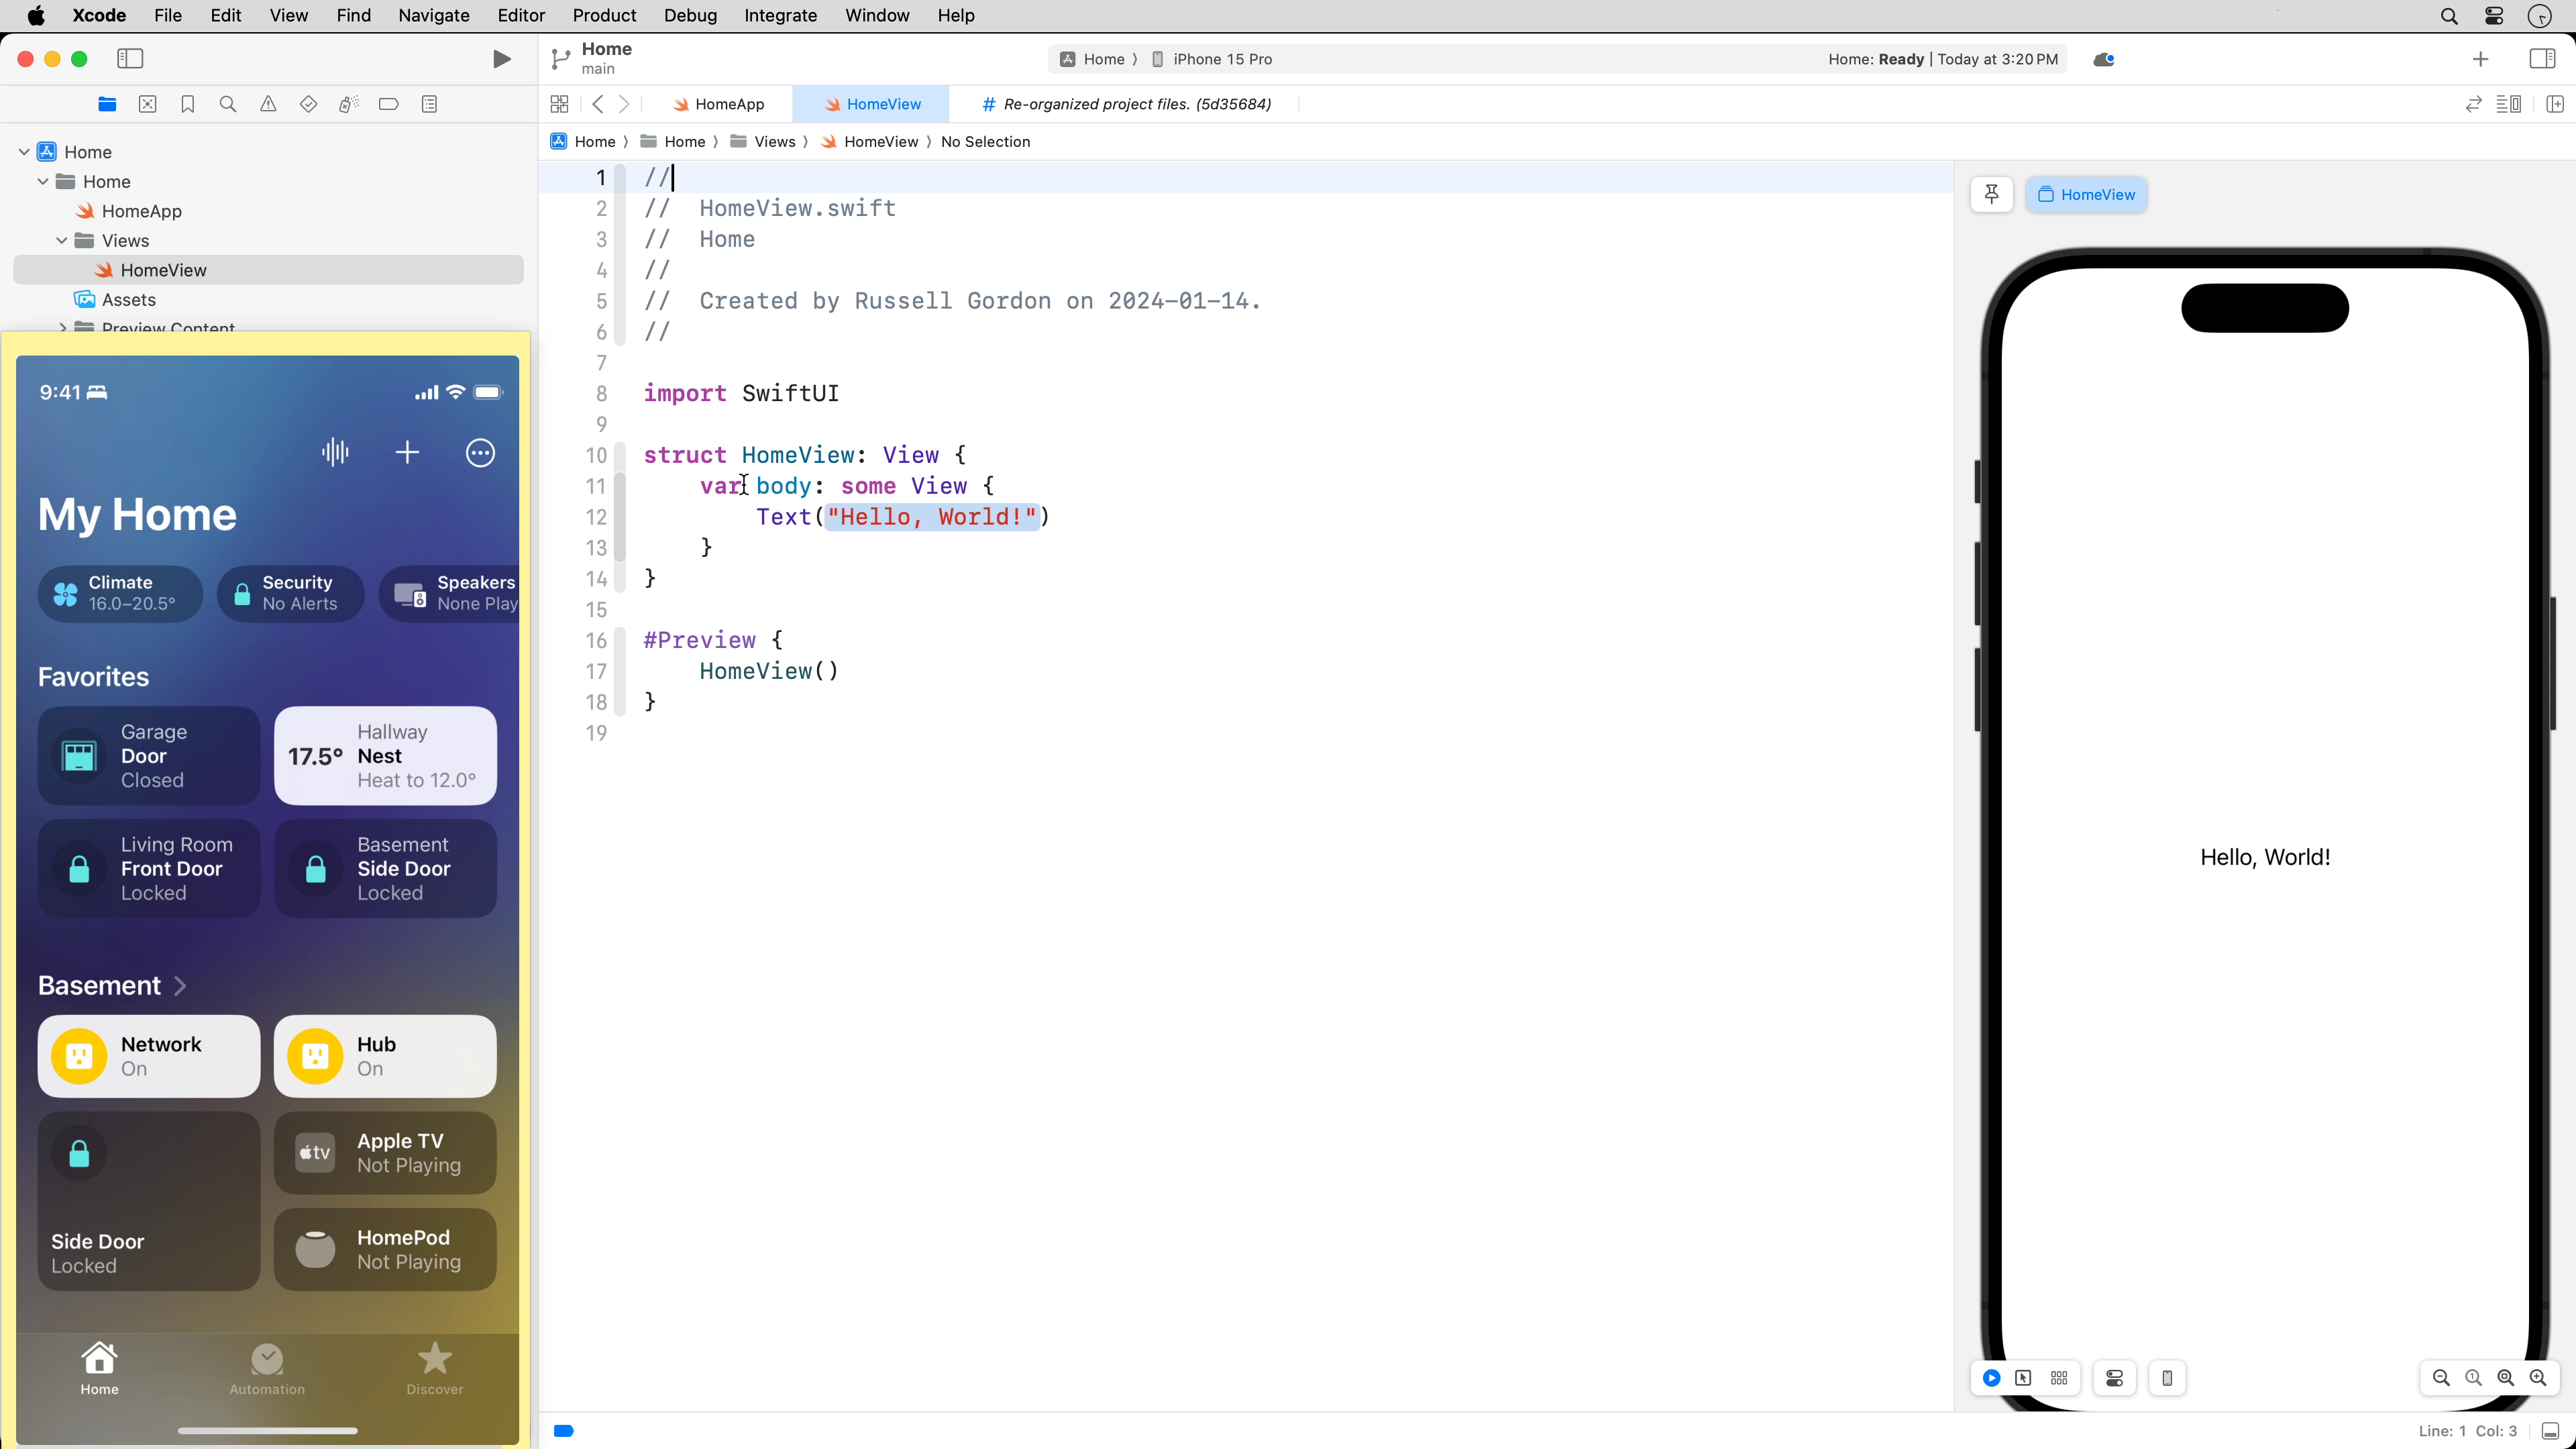2576x1449 pixels.
Task: Toggle the inspector panel
Action: [2543, 59]
